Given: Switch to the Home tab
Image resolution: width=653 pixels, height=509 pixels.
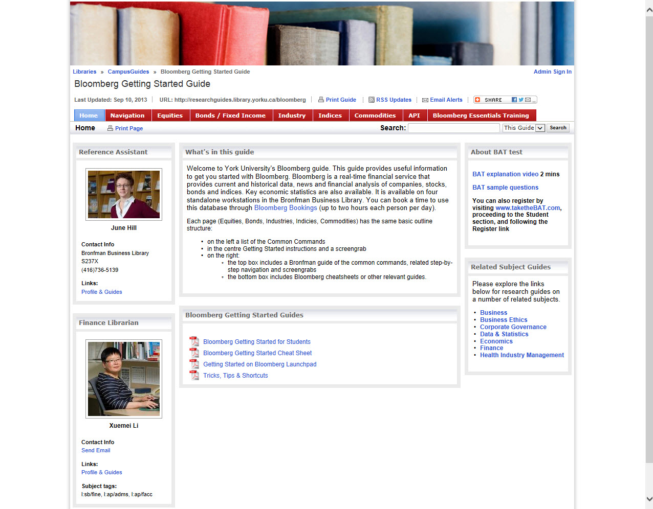Looking at the screenshot, I should click(x=89, y=115).
